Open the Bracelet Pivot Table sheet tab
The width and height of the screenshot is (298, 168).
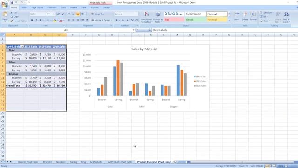click(x=28, y=162)
